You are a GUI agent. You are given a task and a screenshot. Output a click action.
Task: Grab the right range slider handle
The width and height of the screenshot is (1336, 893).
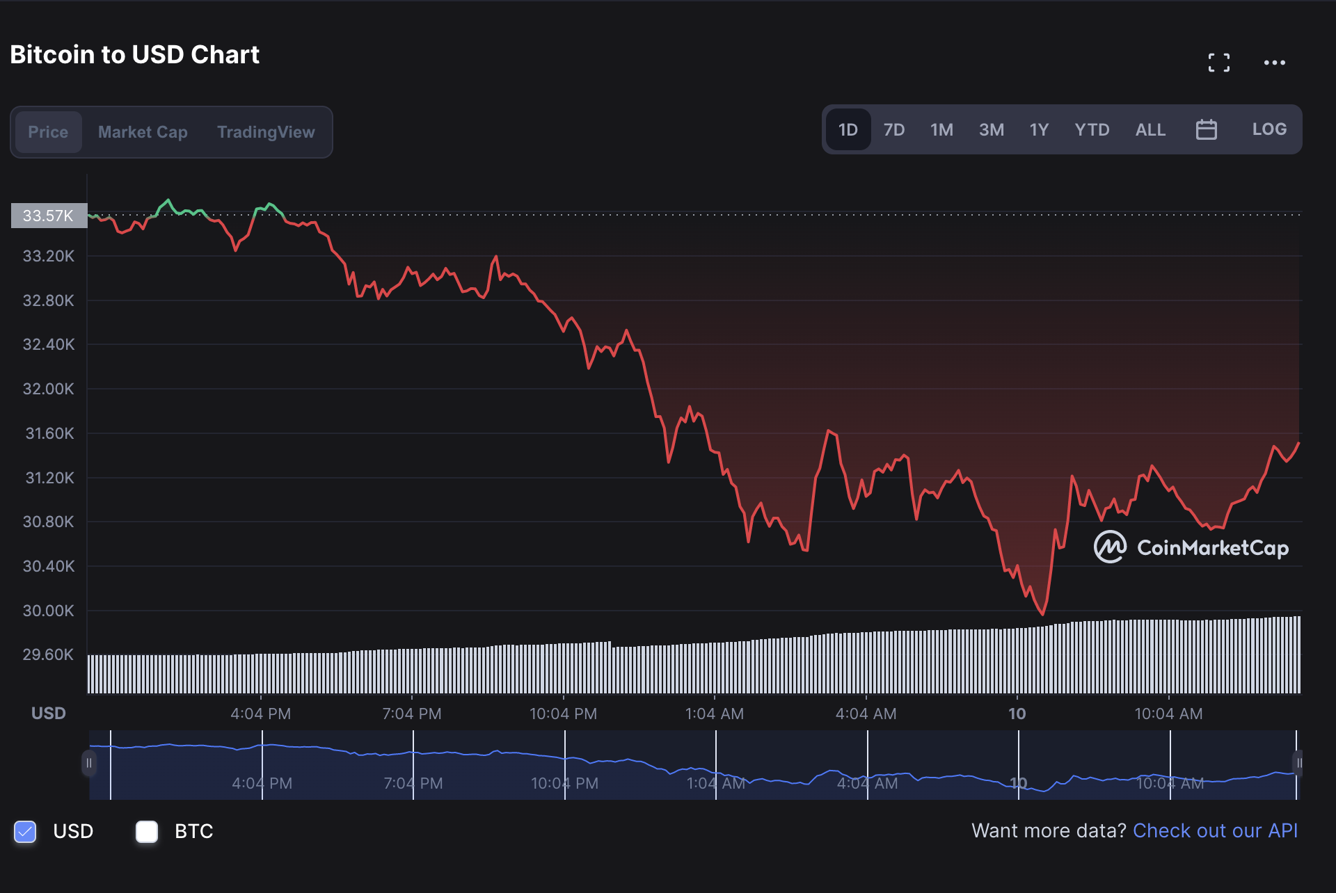pyautogui.click(x=1298, y=763)
